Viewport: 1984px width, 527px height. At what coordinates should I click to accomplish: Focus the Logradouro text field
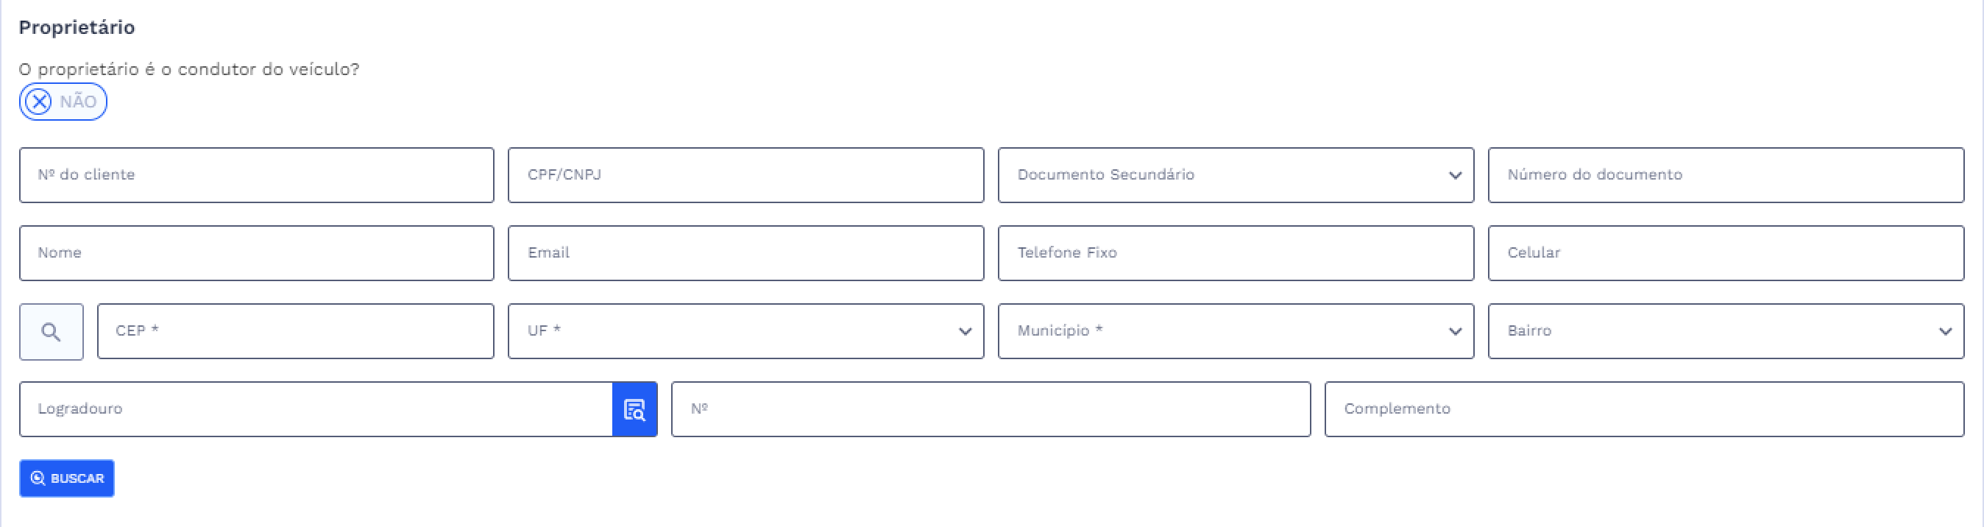point(316,410)
